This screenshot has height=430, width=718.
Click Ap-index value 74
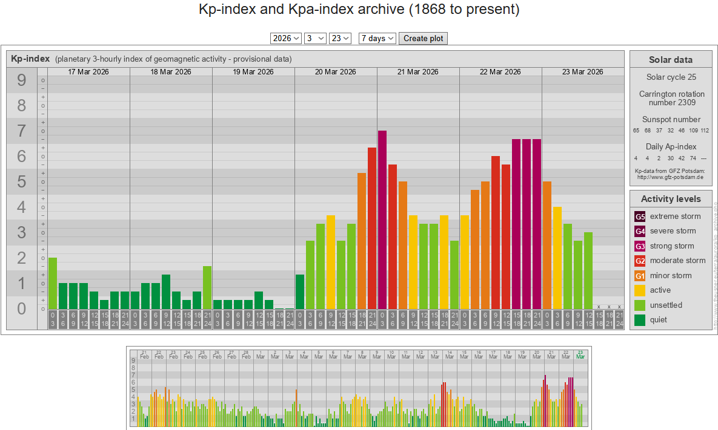pyautogui.click(x=693, y=158)
